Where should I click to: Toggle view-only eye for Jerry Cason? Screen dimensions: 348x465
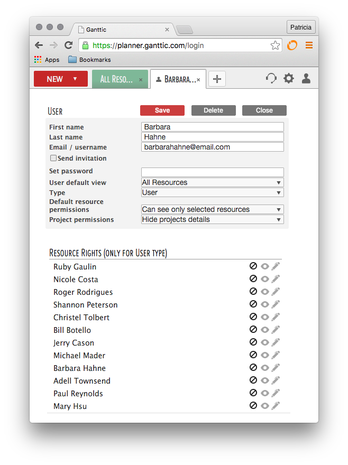(265, 342)
